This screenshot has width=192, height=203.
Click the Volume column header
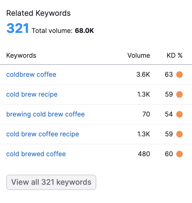[x=139, y=56]
